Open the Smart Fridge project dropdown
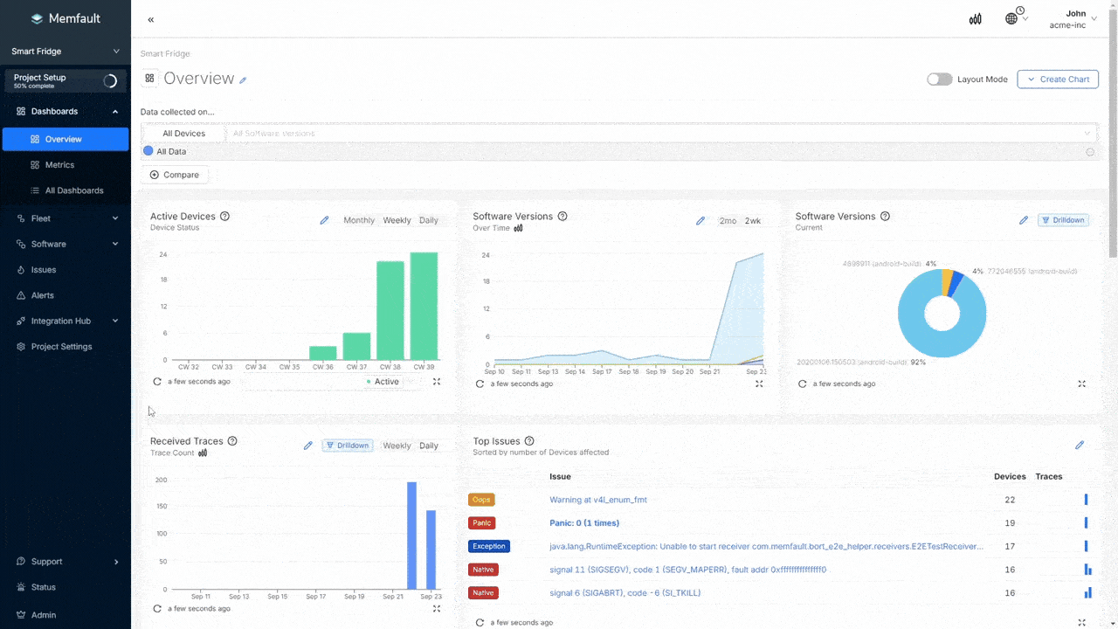 click(66, 52)
